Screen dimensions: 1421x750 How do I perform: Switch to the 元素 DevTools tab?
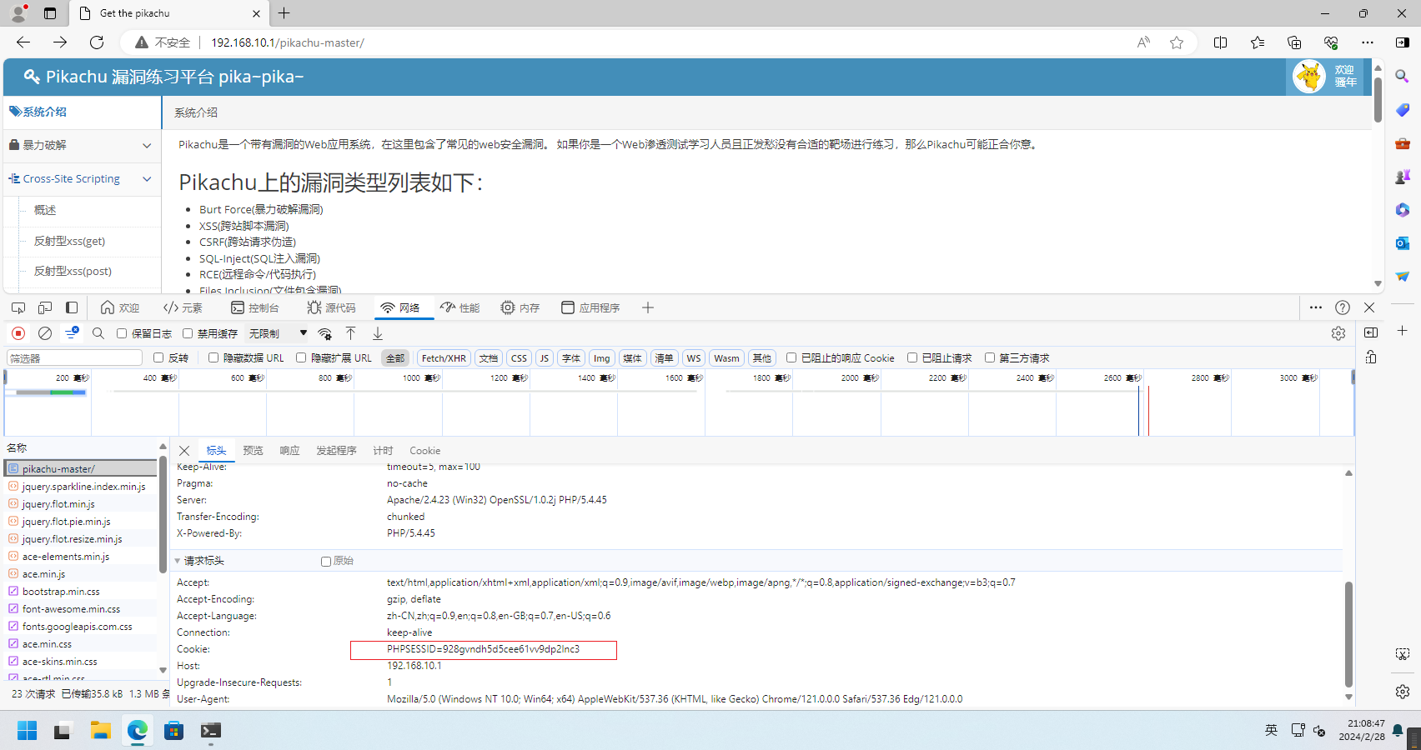pos(183,307)
